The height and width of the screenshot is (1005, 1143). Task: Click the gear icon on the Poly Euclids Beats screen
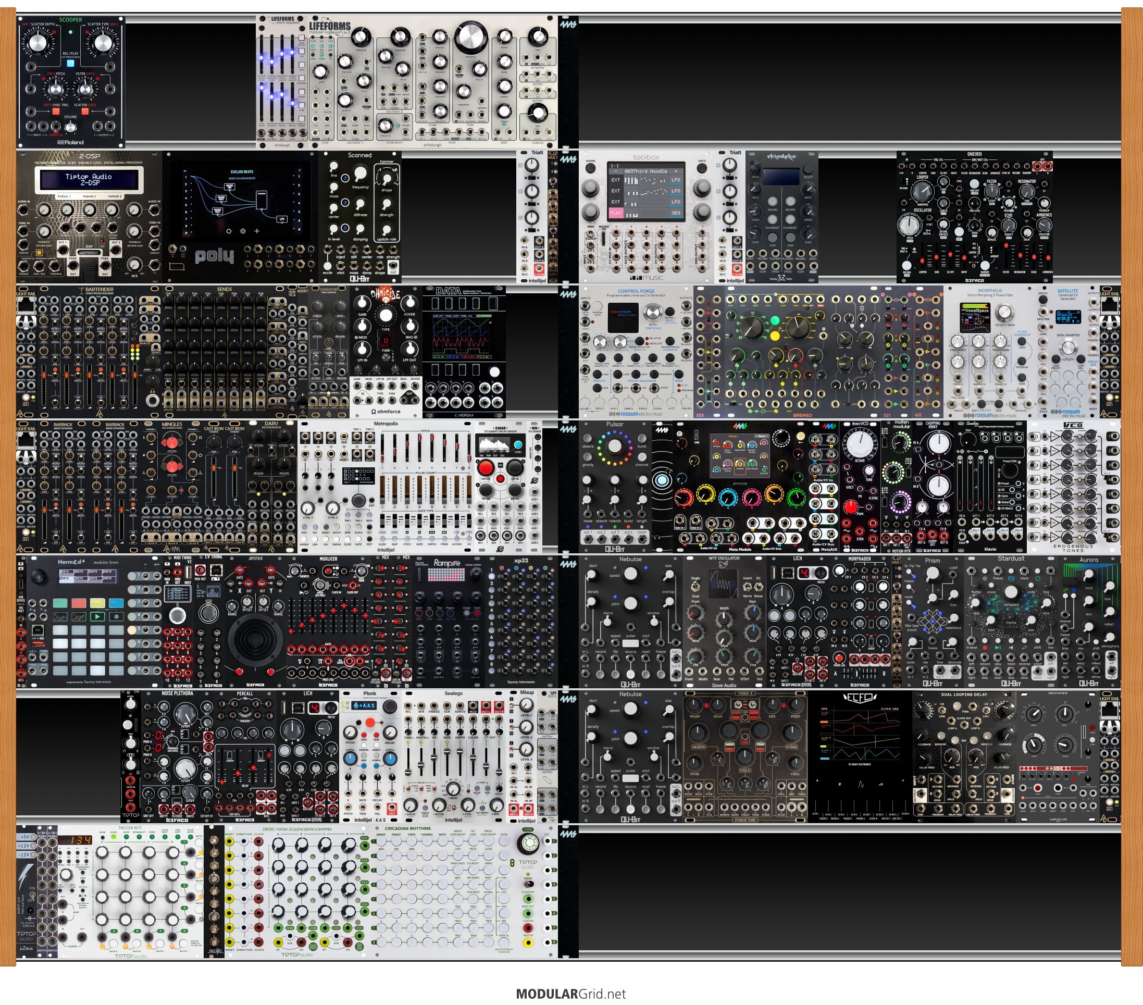pos(243,230)
